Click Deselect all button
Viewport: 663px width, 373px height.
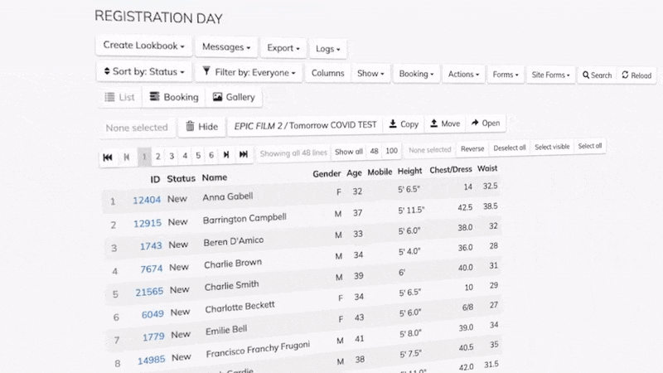(x=509, y=148)
